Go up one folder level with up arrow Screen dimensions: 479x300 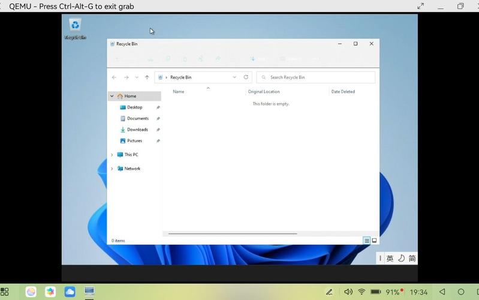point(147,77)
